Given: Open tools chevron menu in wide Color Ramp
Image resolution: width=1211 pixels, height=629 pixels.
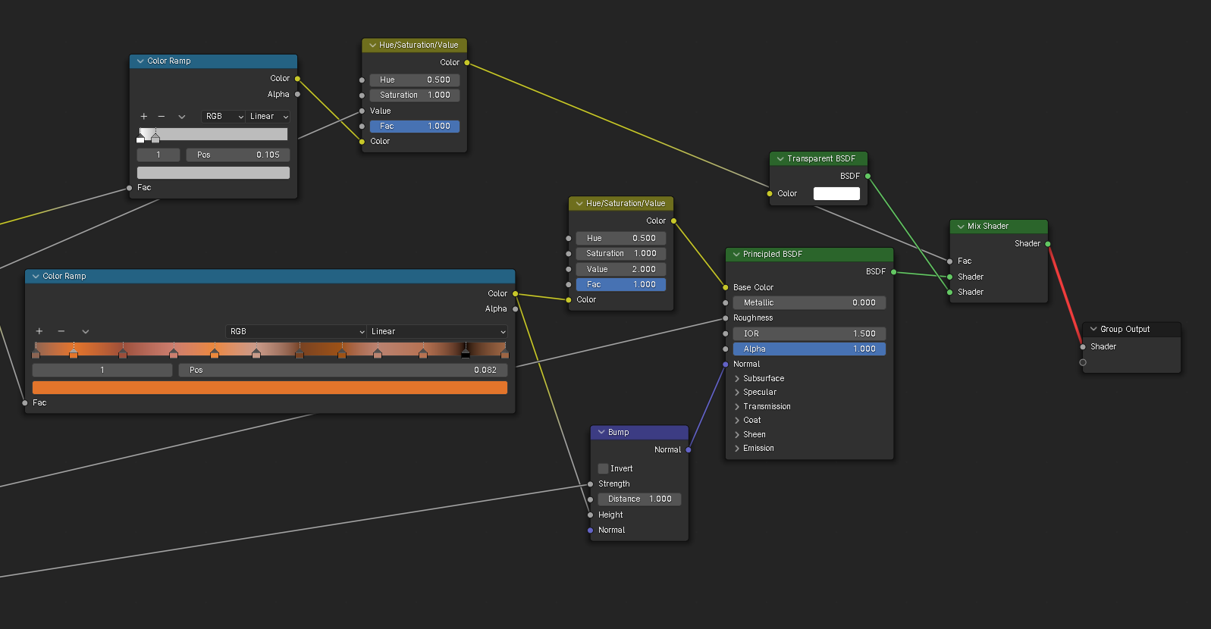Looking at the screenshot, I should click(x=86, y=331).
